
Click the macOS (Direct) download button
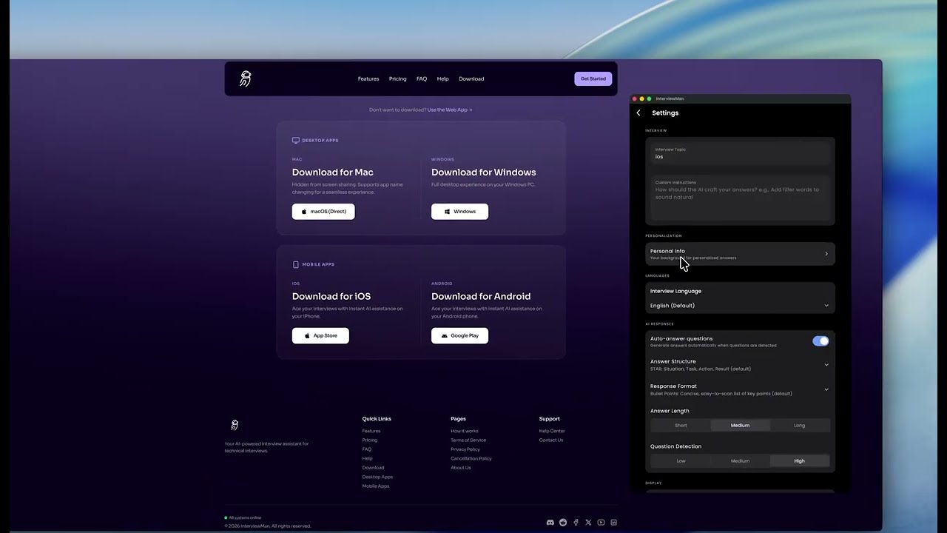(x=323, y=212)
